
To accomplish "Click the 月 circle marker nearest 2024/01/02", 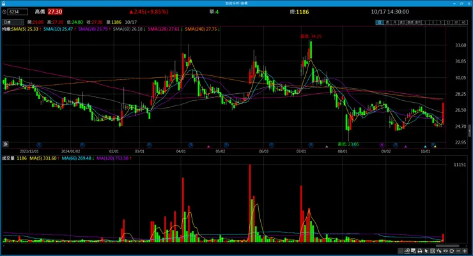I will tap(82, 145).
